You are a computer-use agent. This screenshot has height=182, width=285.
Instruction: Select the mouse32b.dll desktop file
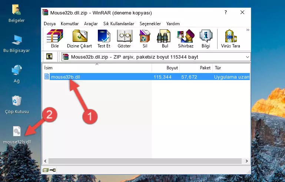point(17,135)
